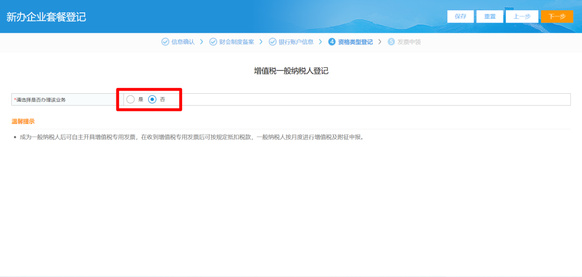Click the 保存 button
This screenshot has height=277, width=582.
coord(461,16)
